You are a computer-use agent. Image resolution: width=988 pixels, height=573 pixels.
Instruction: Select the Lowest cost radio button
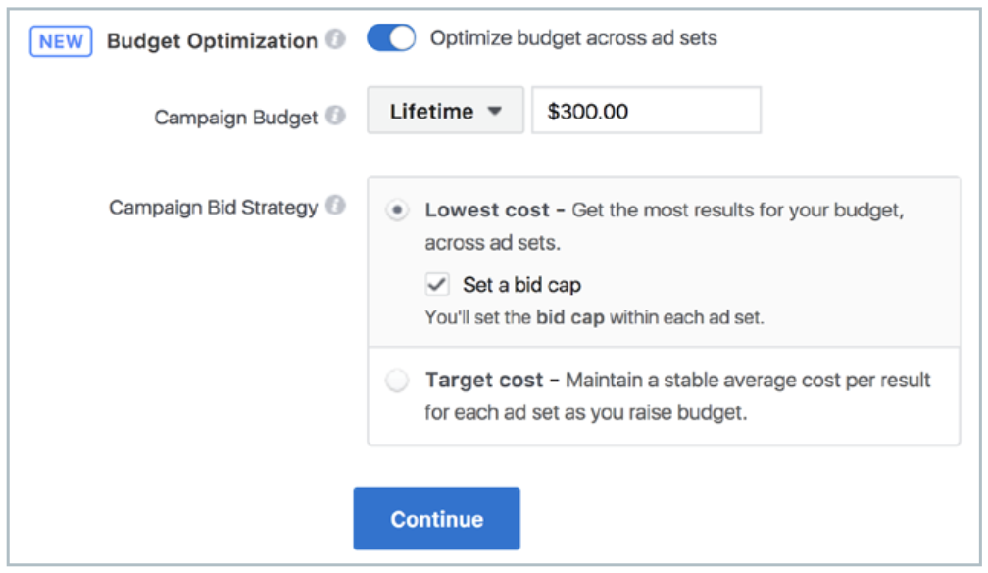click(x=397, y=211)
